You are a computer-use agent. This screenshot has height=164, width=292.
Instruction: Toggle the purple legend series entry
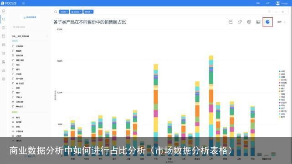pos(282,103)
